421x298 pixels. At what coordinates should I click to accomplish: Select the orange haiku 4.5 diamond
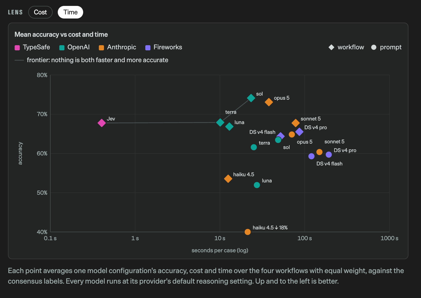[228, 179]
